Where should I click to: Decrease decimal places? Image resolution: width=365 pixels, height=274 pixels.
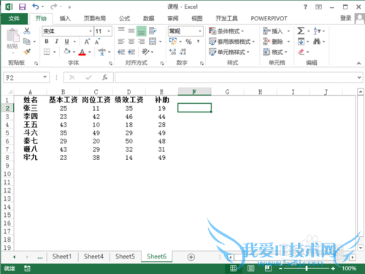(183, 52)
